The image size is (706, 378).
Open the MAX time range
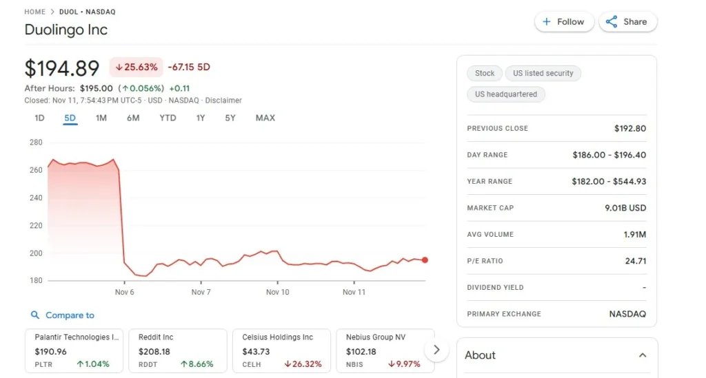265,118
